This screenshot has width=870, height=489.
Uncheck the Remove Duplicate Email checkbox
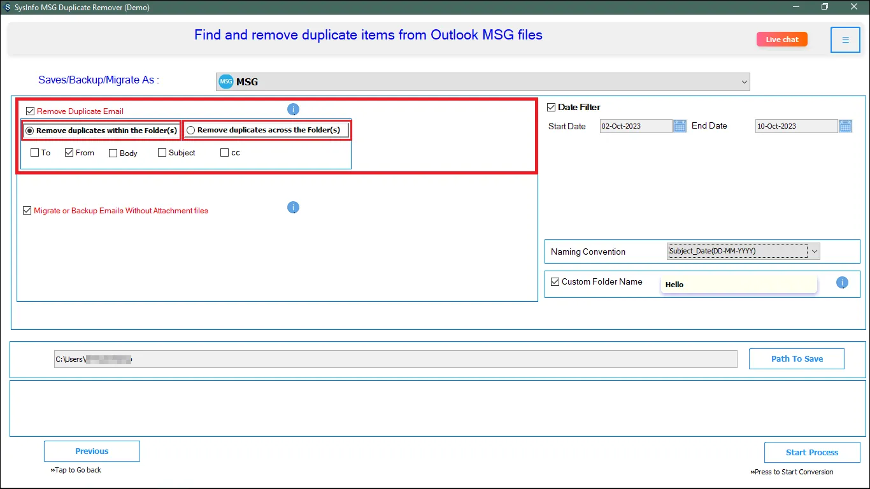31,111
